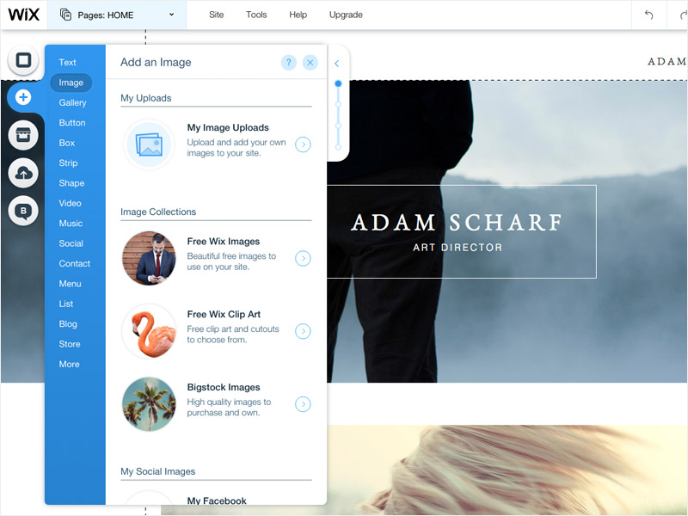This screenshot has width=688, height=516.
Task: Click the Undo arrow
Action: (648, 15)
